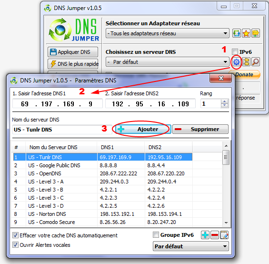The height and width of the screenshot is (264, 269).
Task: Click the DNS list group icon beside gear
Action: coord(246,62)
